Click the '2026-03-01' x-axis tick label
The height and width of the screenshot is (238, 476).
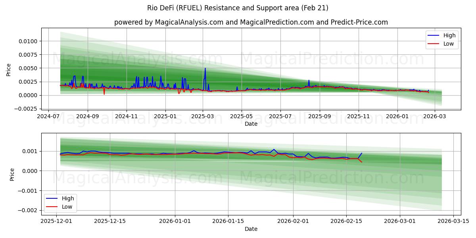click(400, 221)
